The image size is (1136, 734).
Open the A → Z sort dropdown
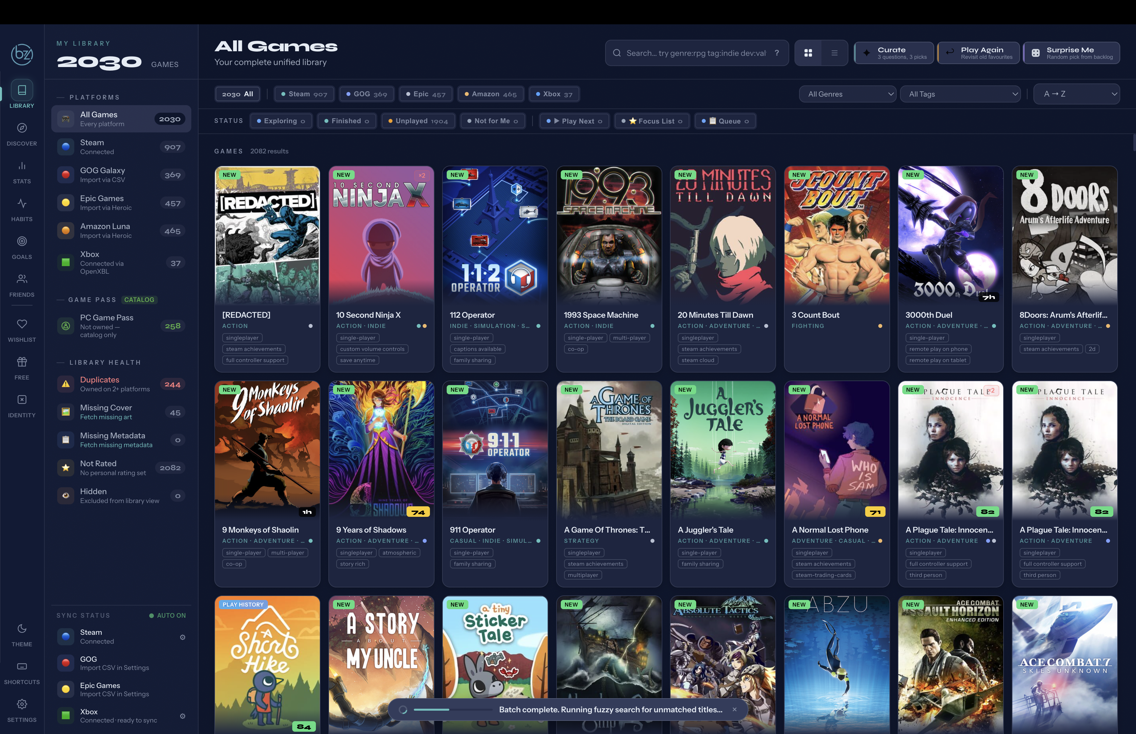[x=1077, y=94]
